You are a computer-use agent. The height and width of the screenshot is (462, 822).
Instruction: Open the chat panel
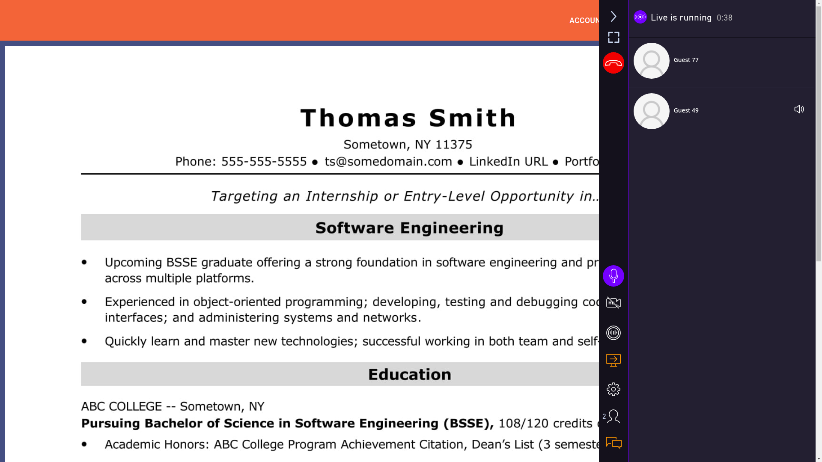[x=614, y=443]
